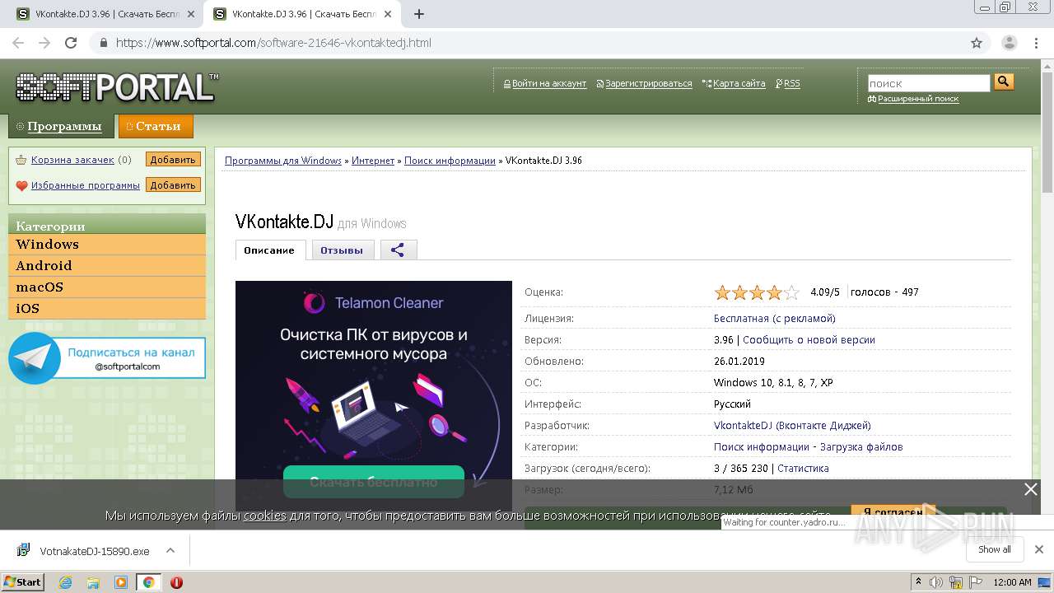1054x593 pixels.
Task: Click the taskbar clock showing 12:00 AM
Action: 1012,582
